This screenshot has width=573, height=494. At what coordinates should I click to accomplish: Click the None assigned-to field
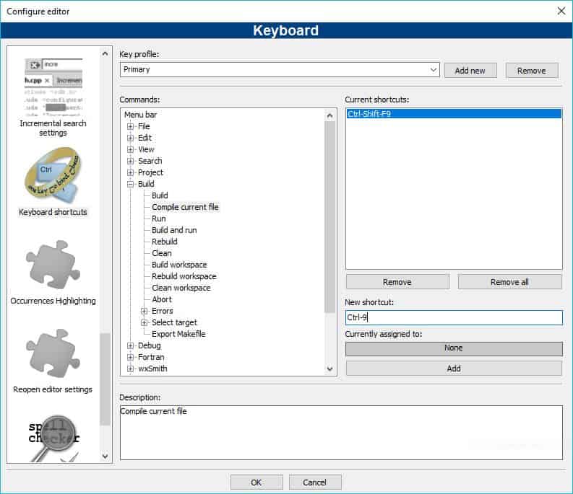[454, 348]
